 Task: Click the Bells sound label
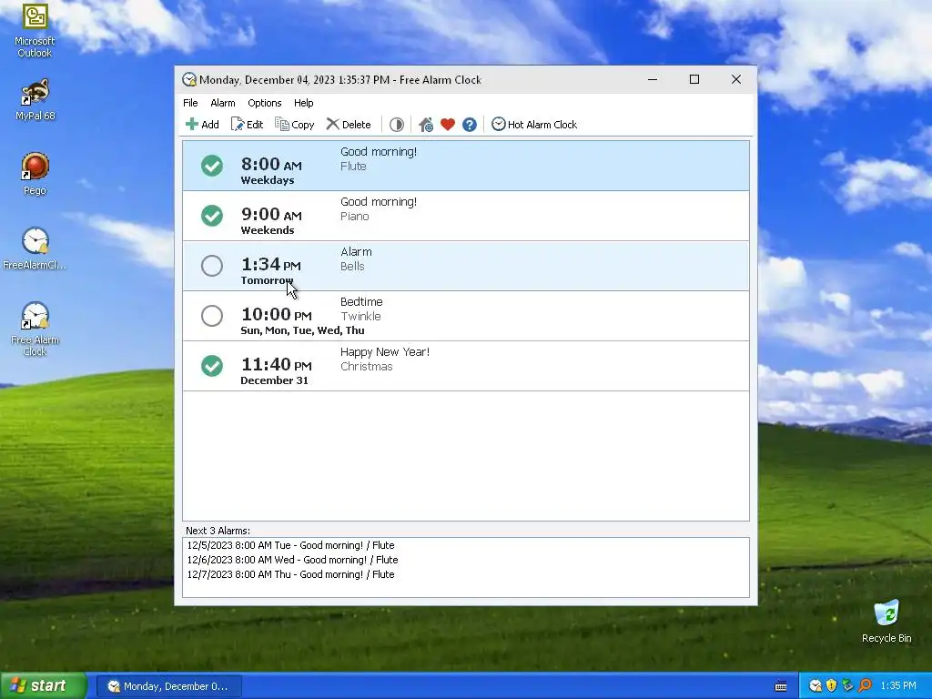pyautogui.click(x=352, y=267)
